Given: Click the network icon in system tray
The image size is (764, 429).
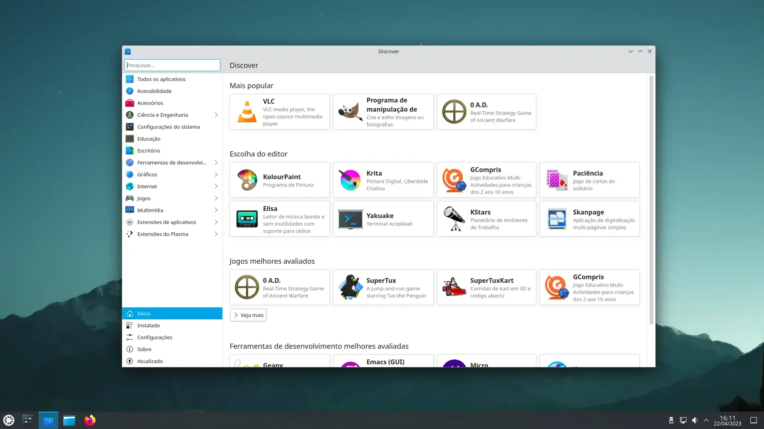Looking at the screenshot, I should pos(683,420).
